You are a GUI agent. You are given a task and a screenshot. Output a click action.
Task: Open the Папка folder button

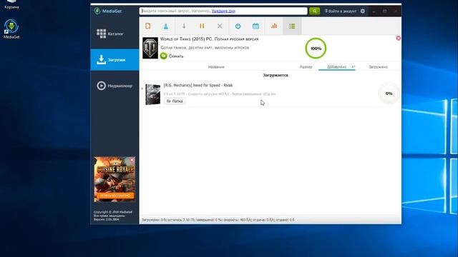[x=175, y=101]
